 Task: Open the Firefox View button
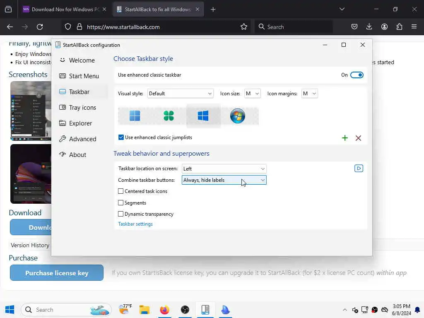pos(8,10)
